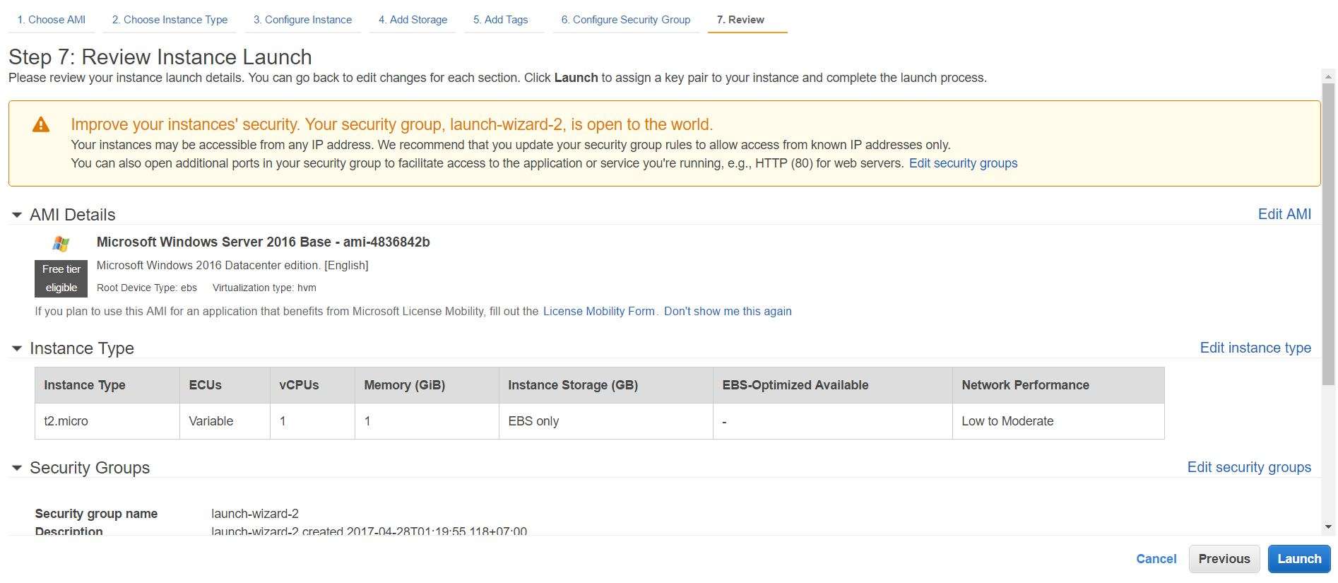Viewport: 1338px width, 583px height.
Task: Open the Choose Instance Type step
Action: [x=170, y=20]
